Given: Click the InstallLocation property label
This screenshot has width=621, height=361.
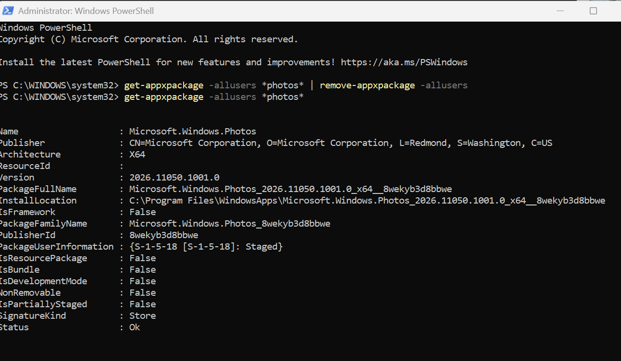Looking at the screenshot, I should pyautogui.click(x=38, y=201).
